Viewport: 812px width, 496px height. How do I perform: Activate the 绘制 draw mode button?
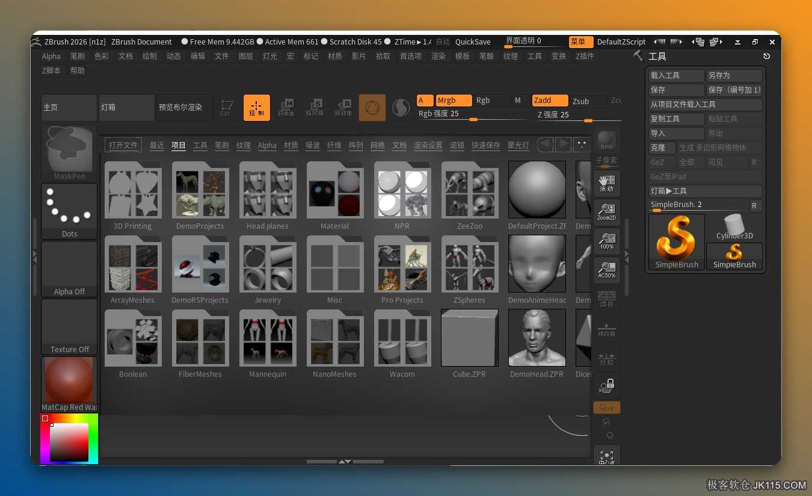tap(257, 108)
